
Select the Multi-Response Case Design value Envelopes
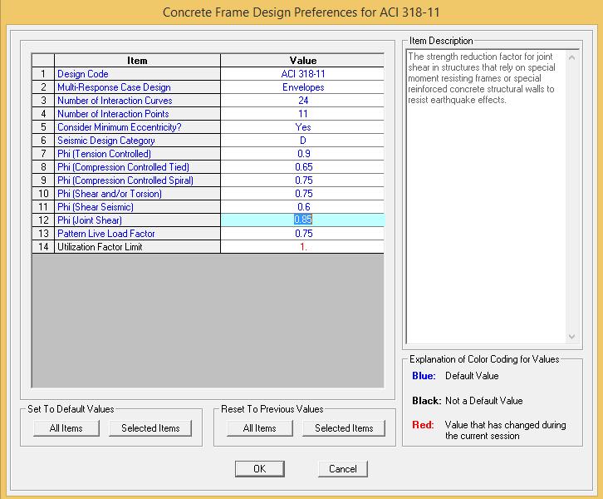tap(302, 87)
